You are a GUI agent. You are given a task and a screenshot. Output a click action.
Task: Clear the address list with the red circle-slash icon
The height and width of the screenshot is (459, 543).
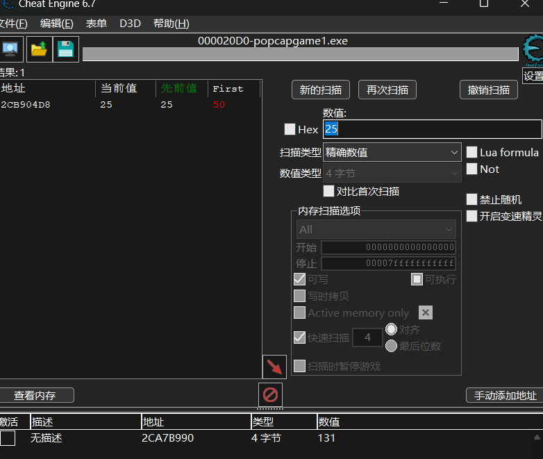point(271,394)
